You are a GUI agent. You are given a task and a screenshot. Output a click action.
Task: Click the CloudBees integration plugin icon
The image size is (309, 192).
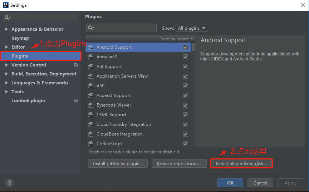click(90, 134)
